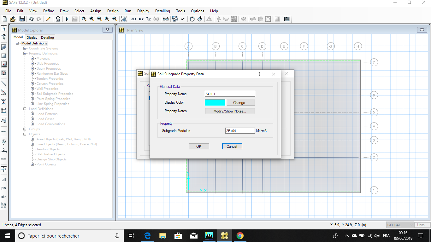The height and width of the screenshot is (242, 431).
Task: Open the Assign menu
Action: point(96,11)
